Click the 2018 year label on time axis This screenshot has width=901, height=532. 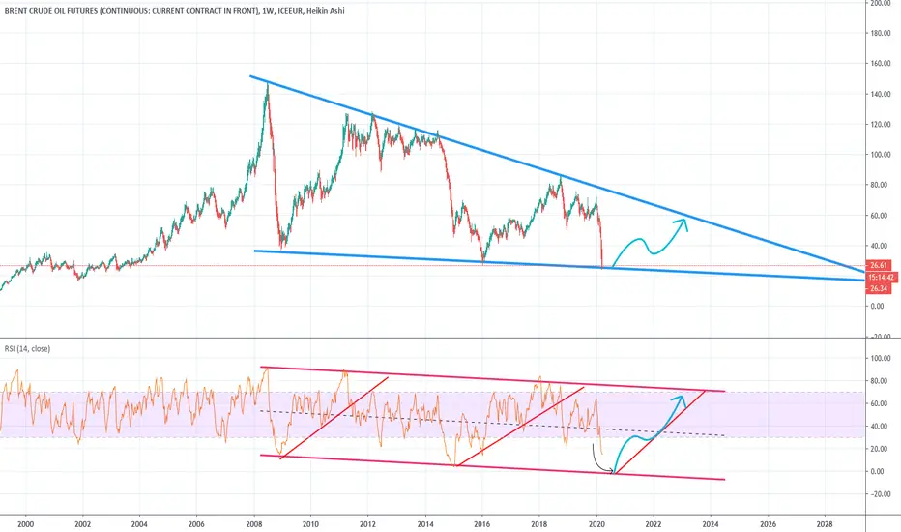pyautogui.click(x=539, y=524)
